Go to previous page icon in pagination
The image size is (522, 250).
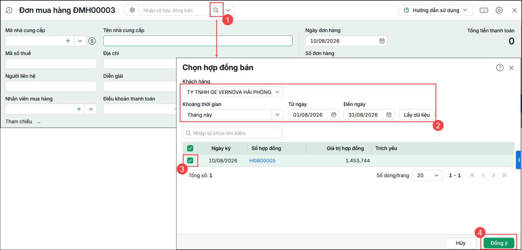[483, 175]
